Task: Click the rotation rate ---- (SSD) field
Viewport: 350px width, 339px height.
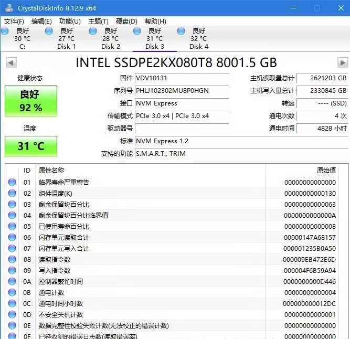Action: pos(322,103)
